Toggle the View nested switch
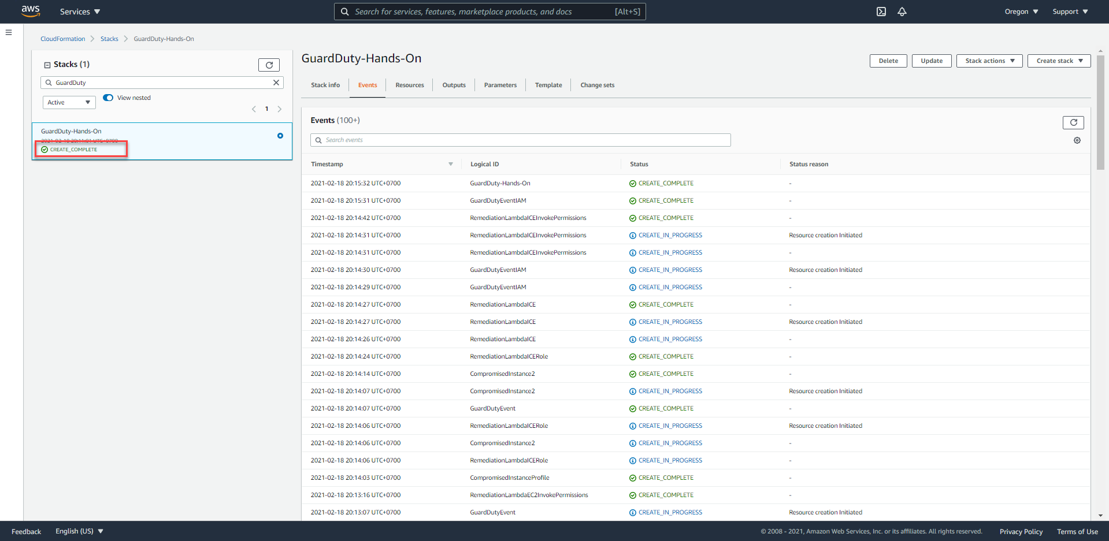Image resolution: width=1109 pixels, height=541 pixels. (x=108, y=98)
